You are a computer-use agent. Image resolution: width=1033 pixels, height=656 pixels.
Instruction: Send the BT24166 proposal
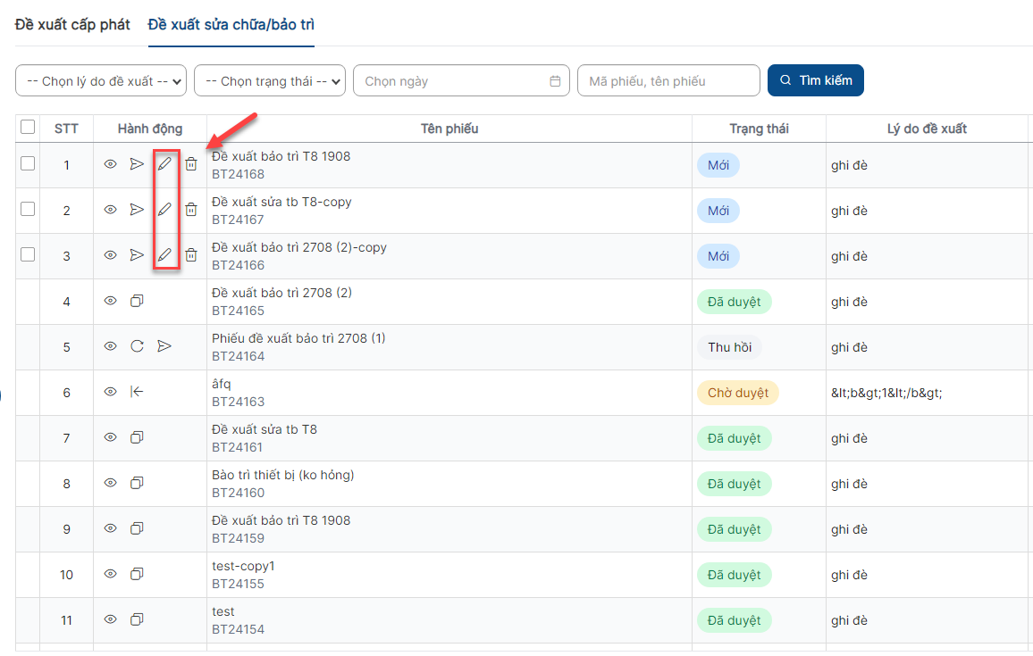137,254
